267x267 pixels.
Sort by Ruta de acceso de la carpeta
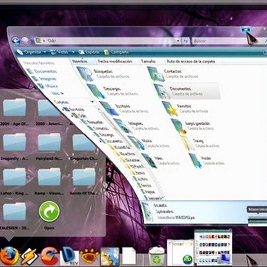click(191, 61)
